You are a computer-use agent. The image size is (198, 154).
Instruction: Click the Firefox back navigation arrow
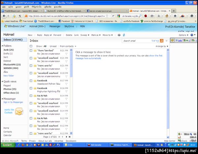4,16
